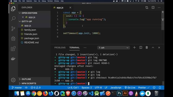This screenshot has width=173, height=97.
Task: Change indentation via Spaces: 2
Action: point(86,88)
